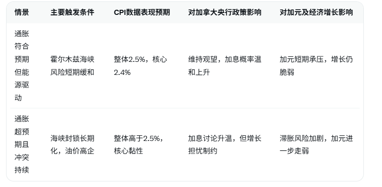Select the 霍尔木兹海峡风险短期缓和 cell
This screenshot has width=382, height=187.
click(x=72, y=66)
